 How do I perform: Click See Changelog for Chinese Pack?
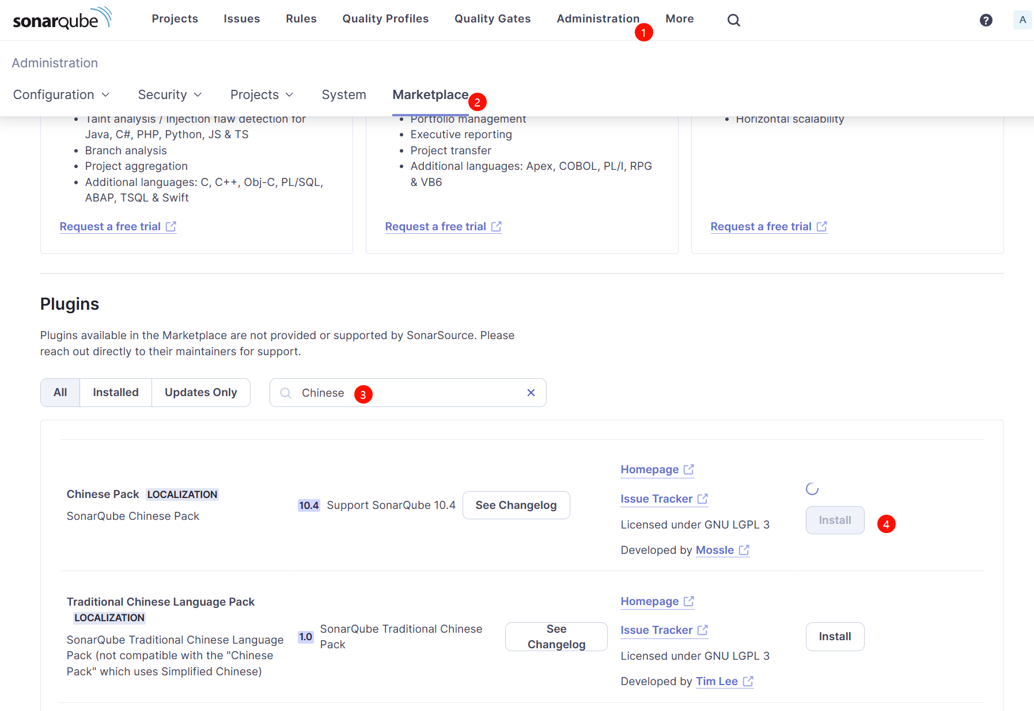516,505
